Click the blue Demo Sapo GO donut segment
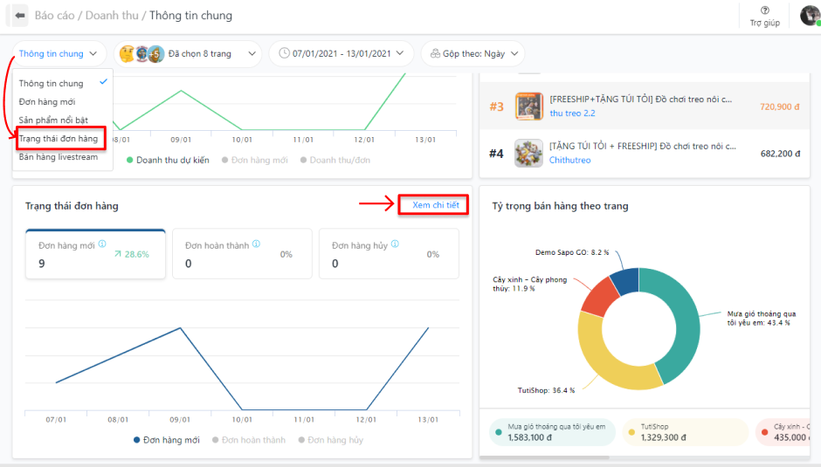The height and width of the screenshot is (467, 821). click(626, 280)
